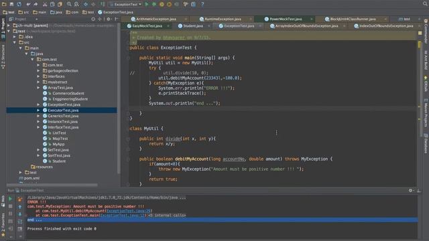Click the Run panel settings gear

(411, 190)
